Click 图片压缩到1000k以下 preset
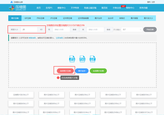The height and width of the screenshot is (115, 164). tap(52, 112)
